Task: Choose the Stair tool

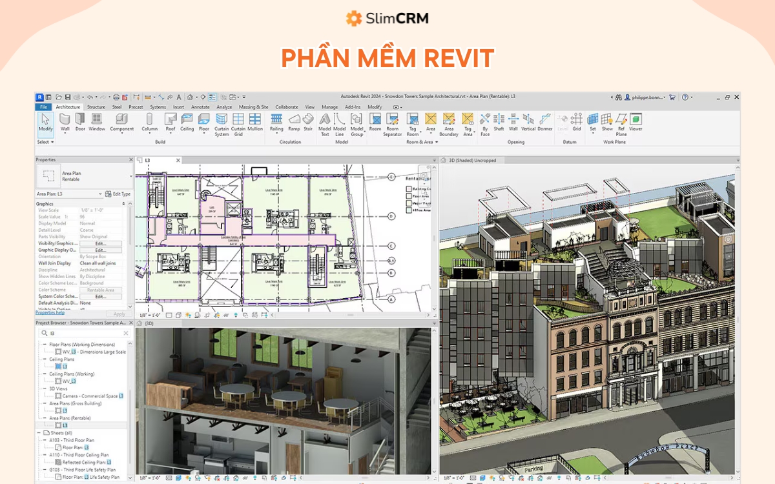Action: (308, 123)
